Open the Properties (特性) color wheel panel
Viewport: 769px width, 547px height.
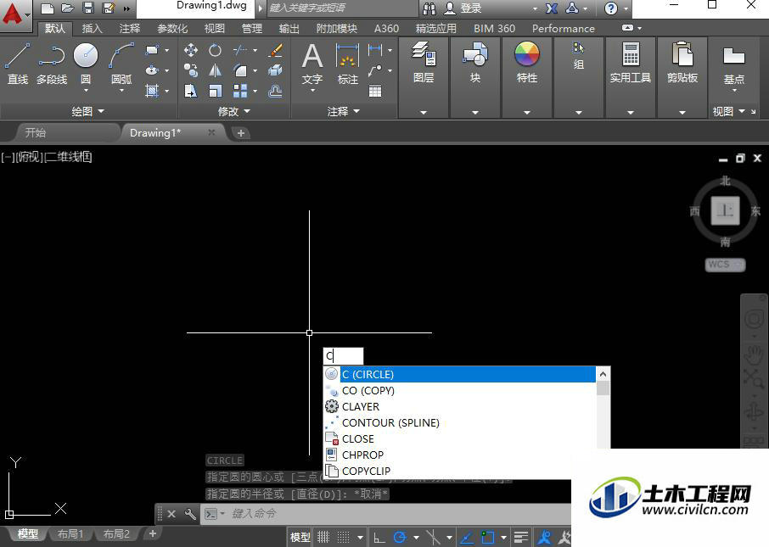(527, 62)
